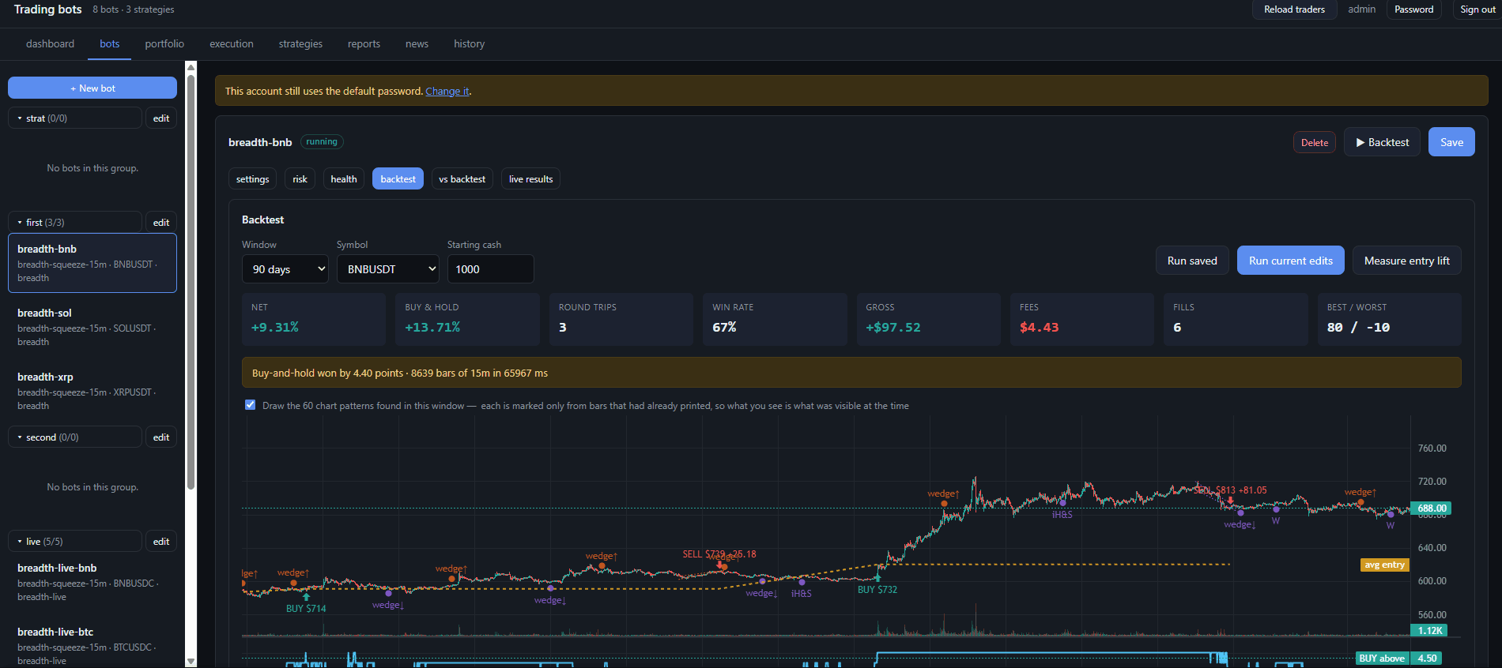Viewport: 1502px width, 668px height.
Task: Collapse the first (3/3) group
Action: [x=75, y=222]
